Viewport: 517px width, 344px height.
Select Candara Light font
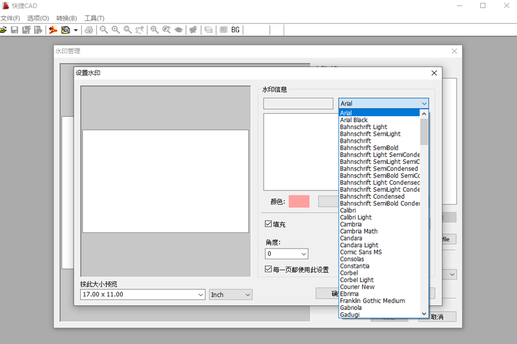coord(379,245)
